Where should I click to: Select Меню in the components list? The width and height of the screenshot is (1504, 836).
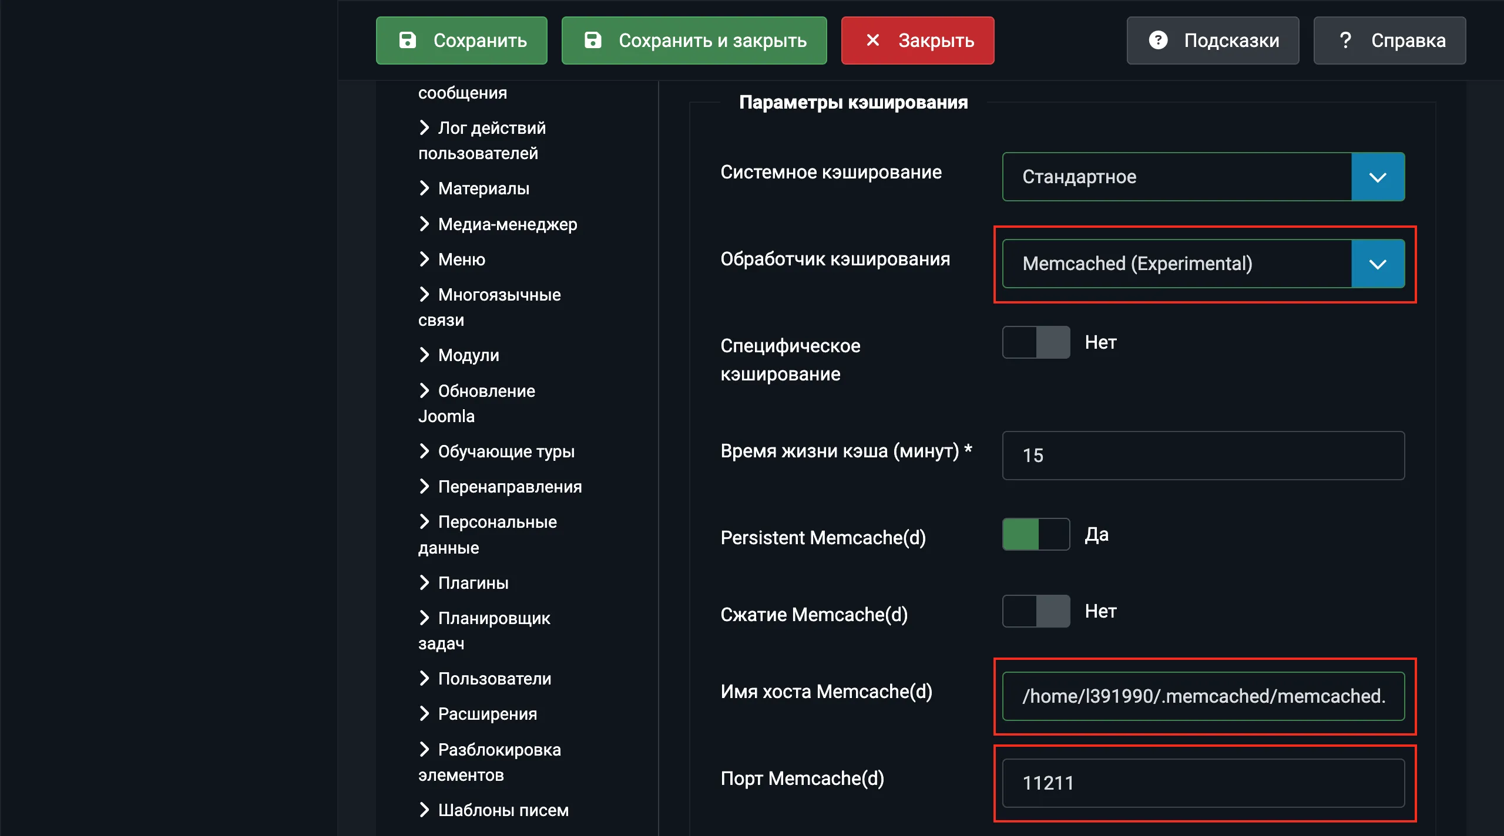tap(461, 259)
